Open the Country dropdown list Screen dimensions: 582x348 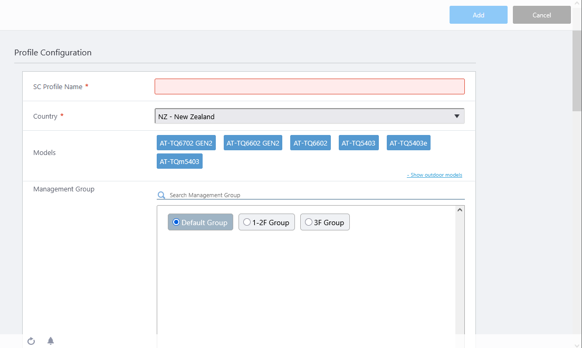309,117
